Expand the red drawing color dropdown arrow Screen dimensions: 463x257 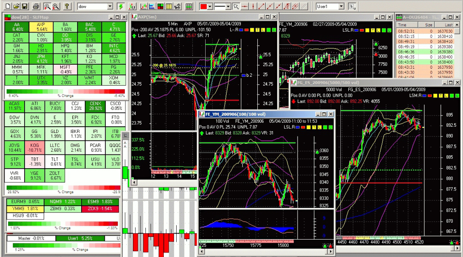coord(210,6)
